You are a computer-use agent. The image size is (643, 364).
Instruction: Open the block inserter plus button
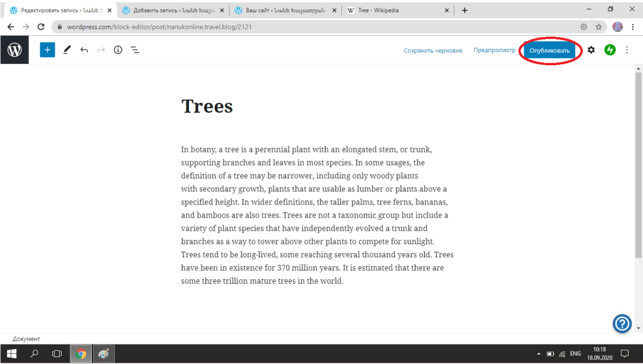pos(47,50)
